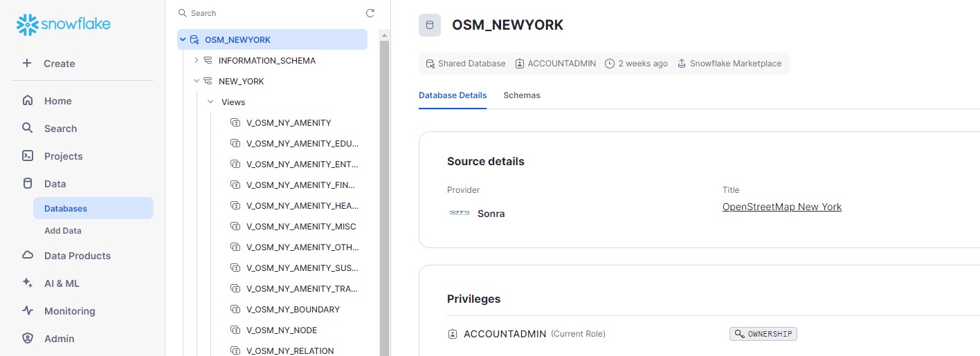980x356 pixels.
Task: Click the Snowflake logo icon
Action: (x=27, y=25)
